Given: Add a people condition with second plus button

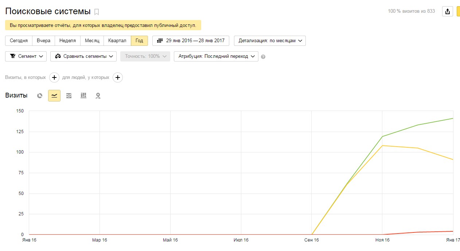Looking at the screenshot, I should click(x=118, y=77).
